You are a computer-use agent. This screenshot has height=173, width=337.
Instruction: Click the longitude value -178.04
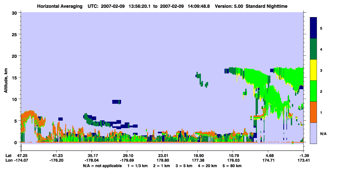92,161
